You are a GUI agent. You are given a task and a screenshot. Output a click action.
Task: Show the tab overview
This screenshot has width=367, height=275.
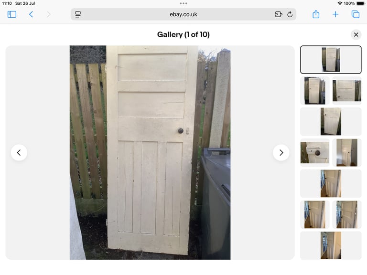click(356, 14)
